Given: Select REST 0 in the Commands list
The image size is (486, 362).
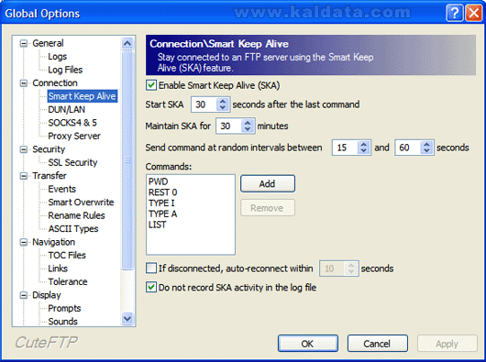Looking at the screenshot, I should (x=162, y=192).
